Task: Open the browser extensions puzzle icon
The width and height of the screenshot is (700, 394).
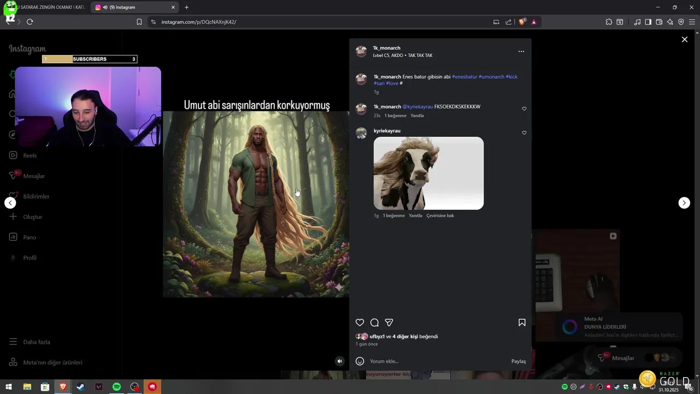Action: (x=609, y=22)
